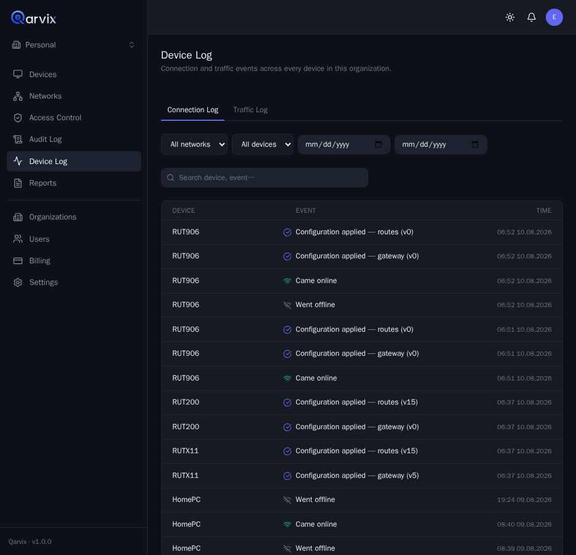
Task: Focus the Search device, event field
Action: coord(265,178)
